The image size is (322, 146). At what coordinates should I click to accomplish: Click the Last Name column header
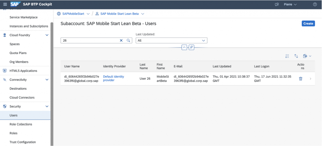(x=144, y=66)
